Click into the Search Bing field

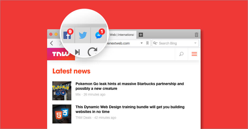(176, 43)
